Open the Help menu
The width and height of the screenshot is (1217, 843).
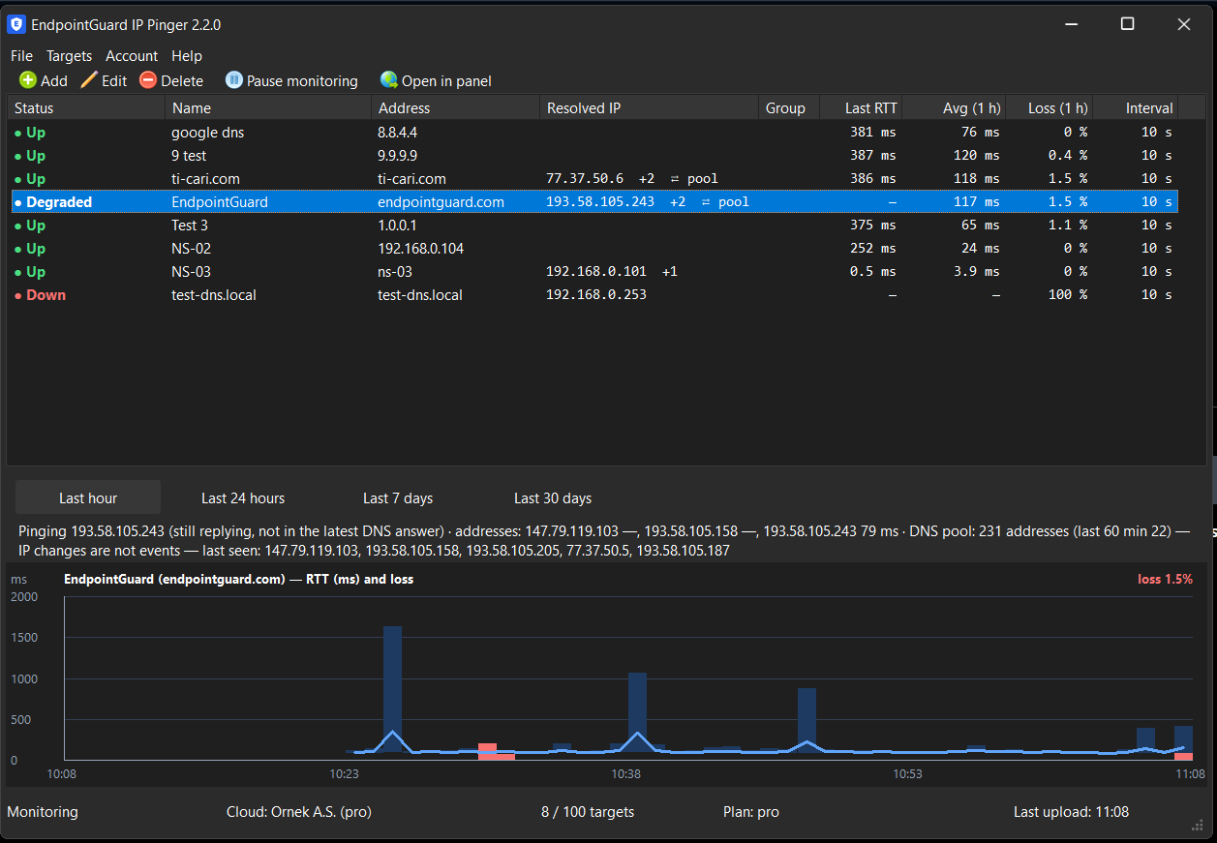point(187,56)
